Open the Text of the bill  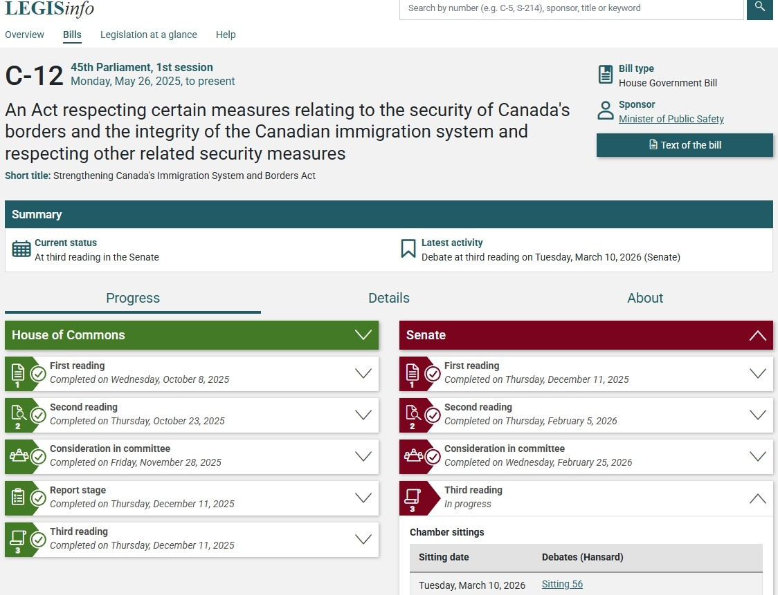[x=685, y=145]
